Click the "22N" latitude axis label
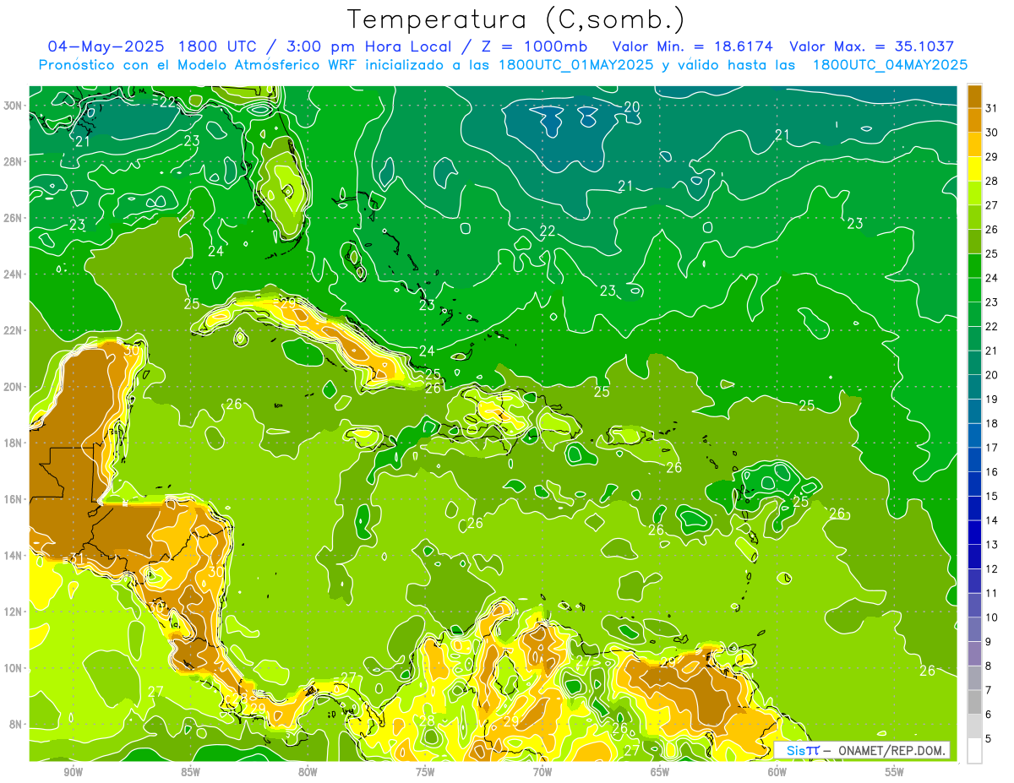 click(x=13, y=330)
